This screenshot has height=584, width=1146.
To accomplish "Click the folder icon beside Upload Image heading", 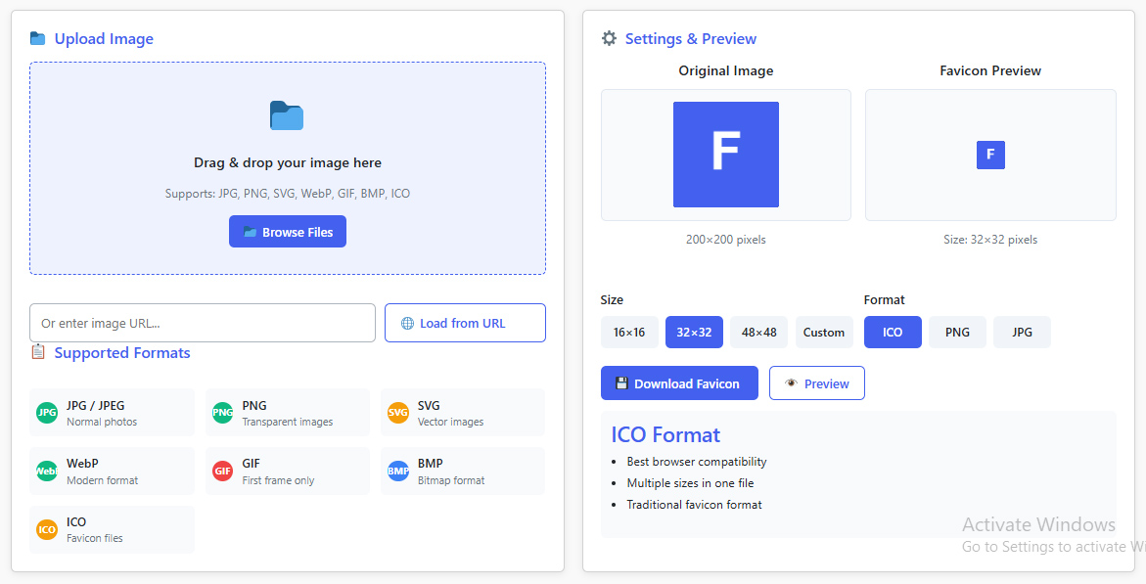I will tap(37, 39).
